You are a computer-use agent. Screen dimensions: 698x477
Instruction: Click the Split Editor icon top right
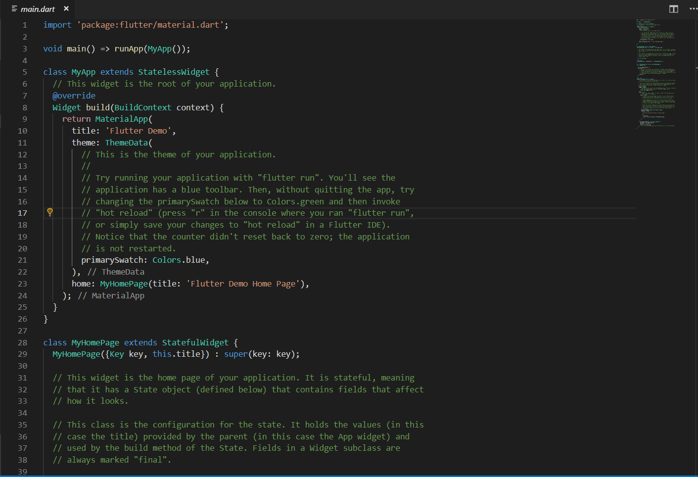(673, 8)
